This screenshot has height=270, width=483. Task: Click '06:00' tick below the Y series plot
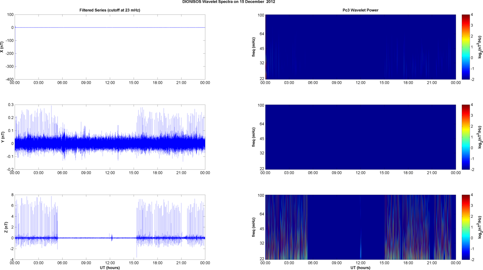point(62,173)
